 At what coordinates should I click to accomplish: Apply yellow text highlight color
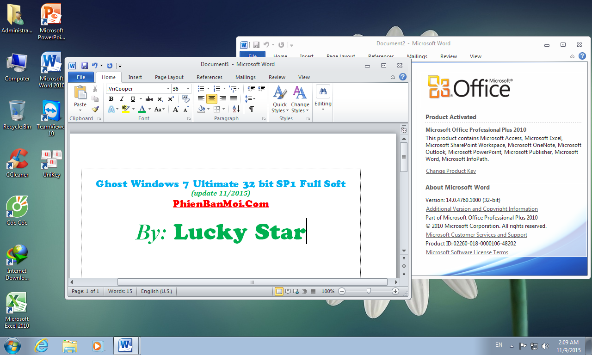(x=125, y=110)
